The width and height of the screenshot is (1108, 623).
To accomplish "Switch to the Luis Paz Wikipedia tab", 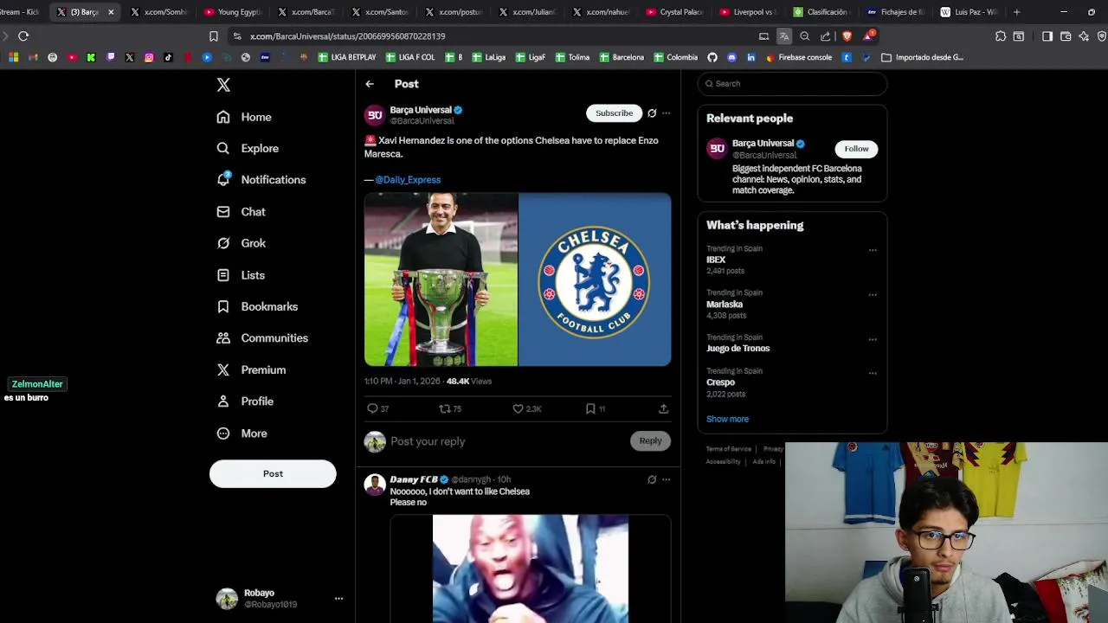I will click(x=969, y=12).
